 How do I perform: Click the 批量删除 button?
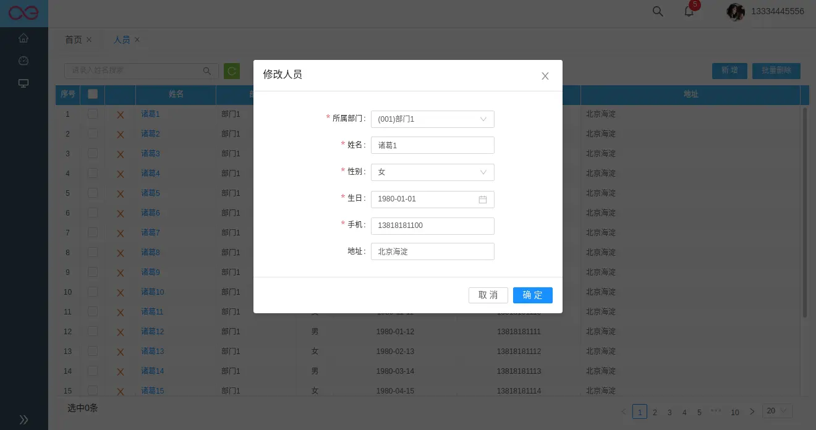(776, 70)
